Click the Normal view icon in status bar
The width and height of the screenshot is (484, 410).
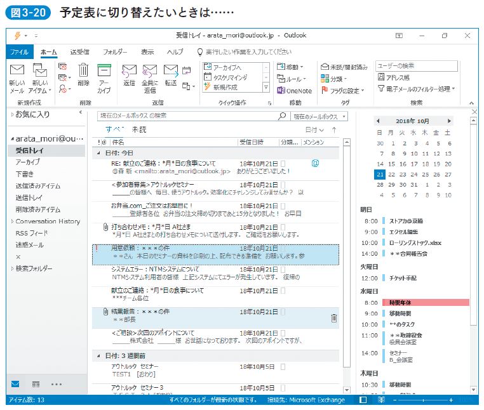click(x=363, y=400)
